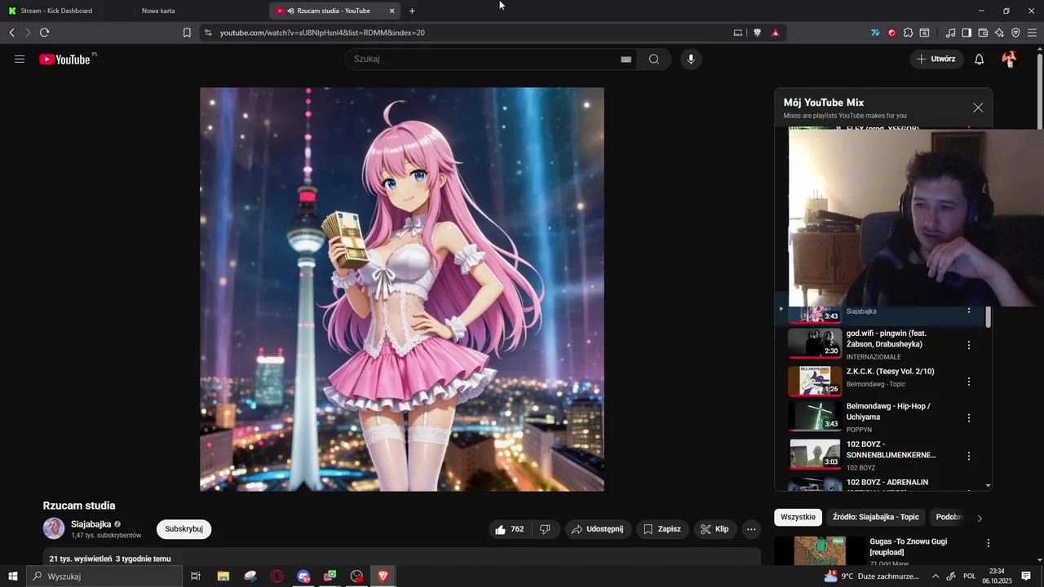Install app or cast icon in address bar
The height and width of the screenshot is (587, 1044).
click(738, 33)
